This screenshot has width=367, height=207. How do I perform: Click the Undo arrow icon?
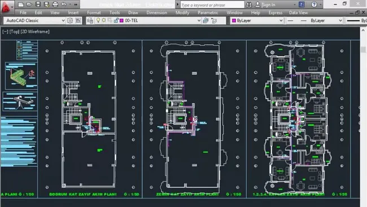64,4
